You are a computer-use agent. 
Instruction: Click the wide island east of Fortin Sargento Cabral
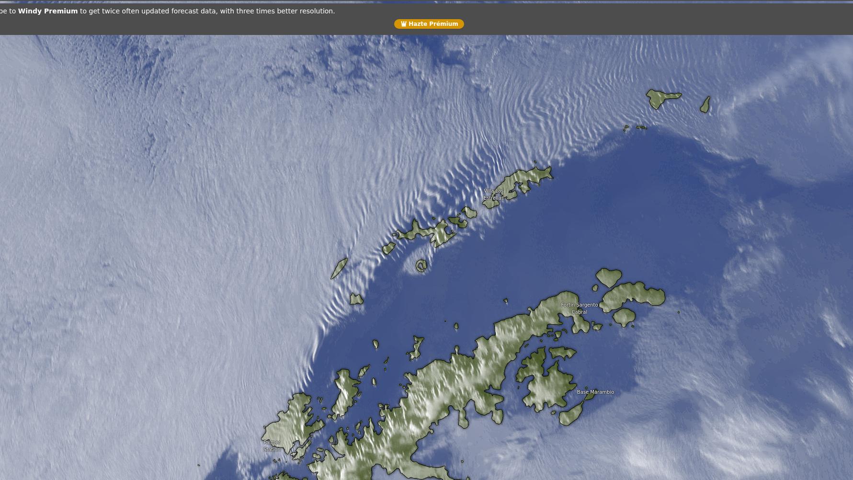635,295
